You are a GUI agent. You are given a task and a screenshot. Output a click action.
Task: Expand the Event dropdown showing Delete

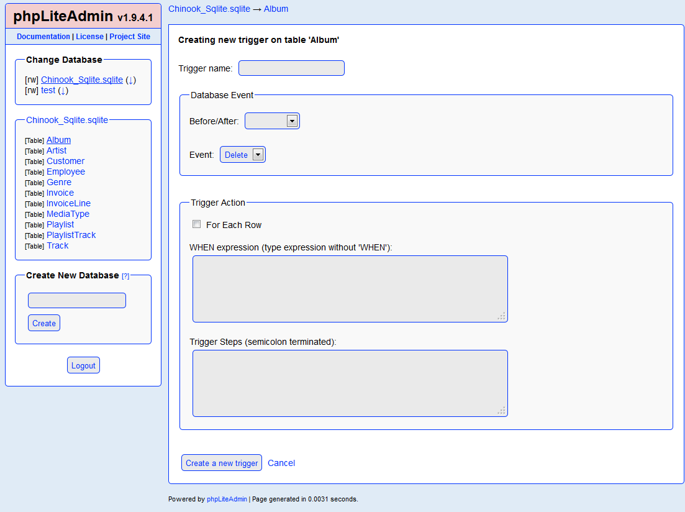click(243, 155)
